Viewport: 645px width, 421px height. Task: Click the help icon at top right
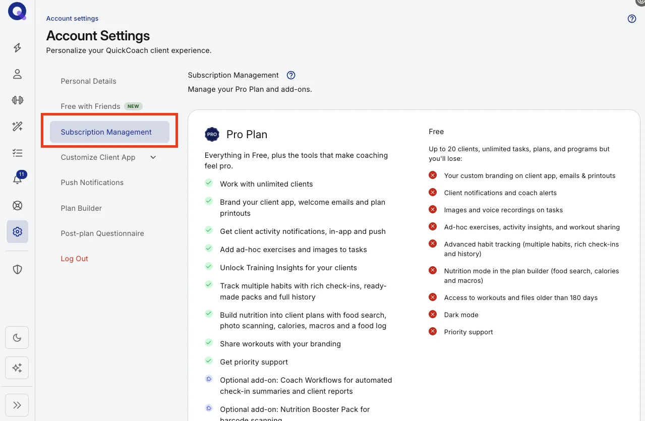[632, 19]
